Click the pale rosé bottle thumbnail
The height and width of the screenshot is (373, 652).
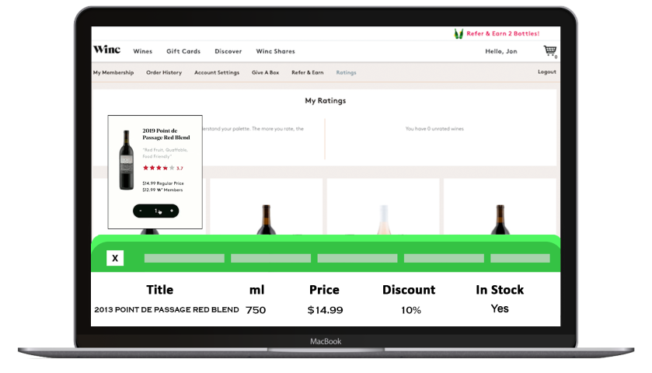click(384, 219)
